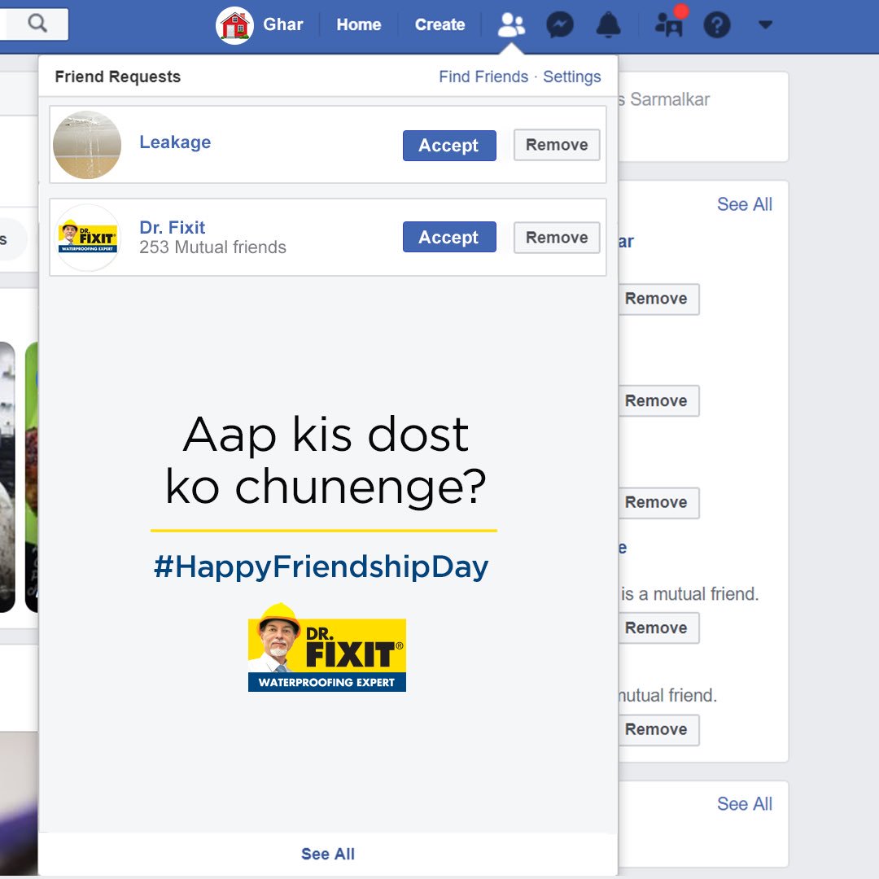The width and height of the screenshot is (879, 879).
Task: Remove Leakage's friend request
Action: [x=557, y=145]
